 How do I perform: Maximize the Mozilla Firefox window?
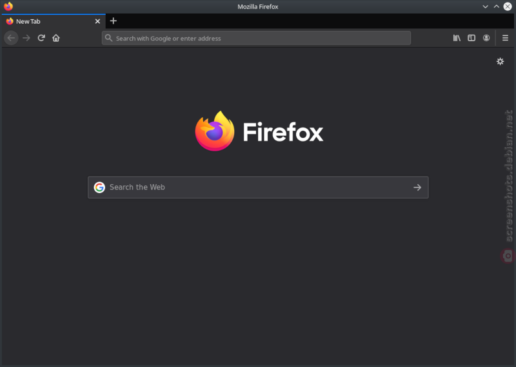[497, 6]
